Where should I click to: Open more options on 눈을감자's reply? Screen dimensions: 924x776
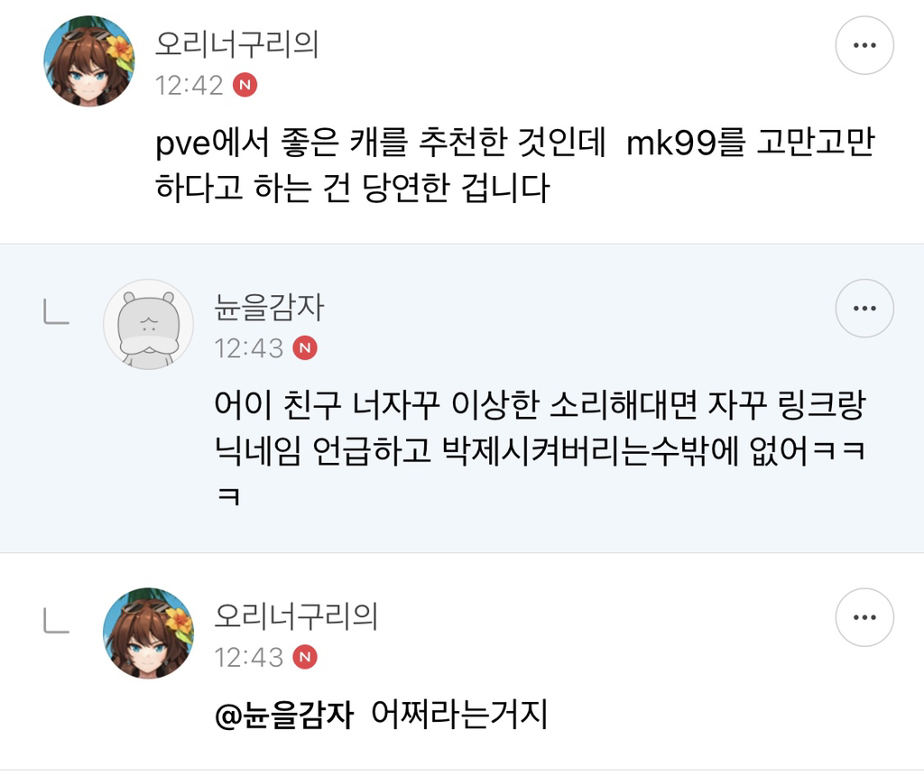tap(864, 309)
